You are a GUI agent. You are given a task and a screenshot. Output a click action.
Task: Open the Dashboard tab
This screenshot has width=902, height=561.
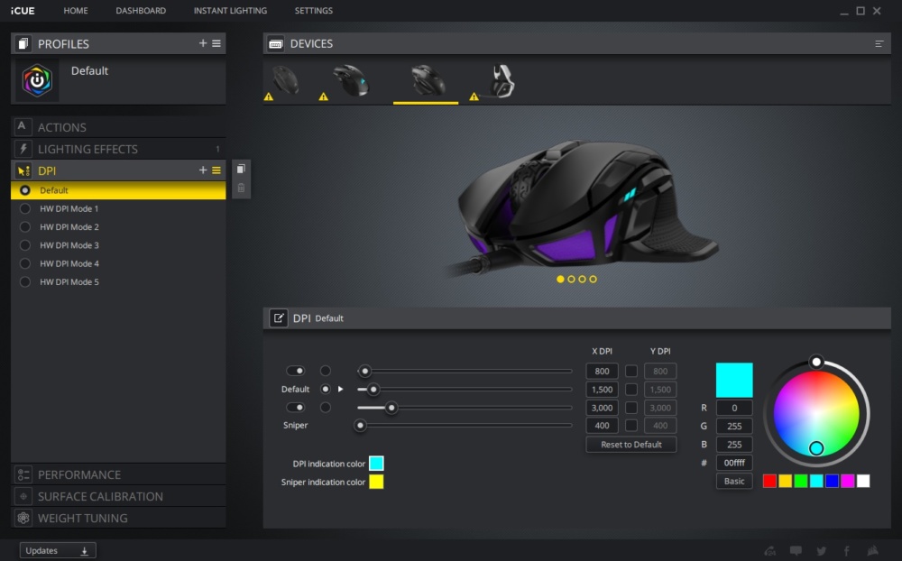pos(141,10)
